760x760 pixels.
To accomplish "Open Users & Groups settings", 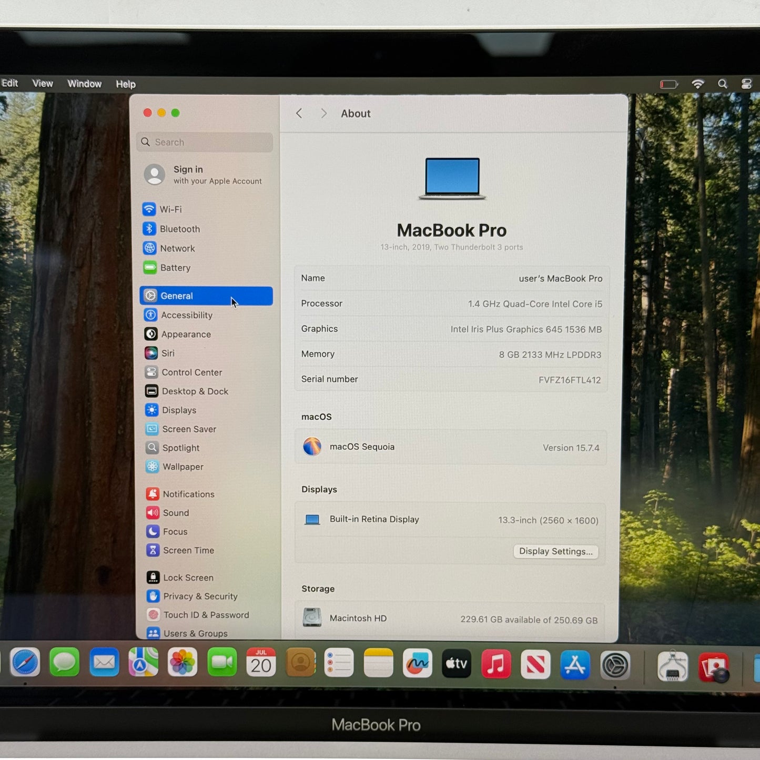I will point(206,633).
